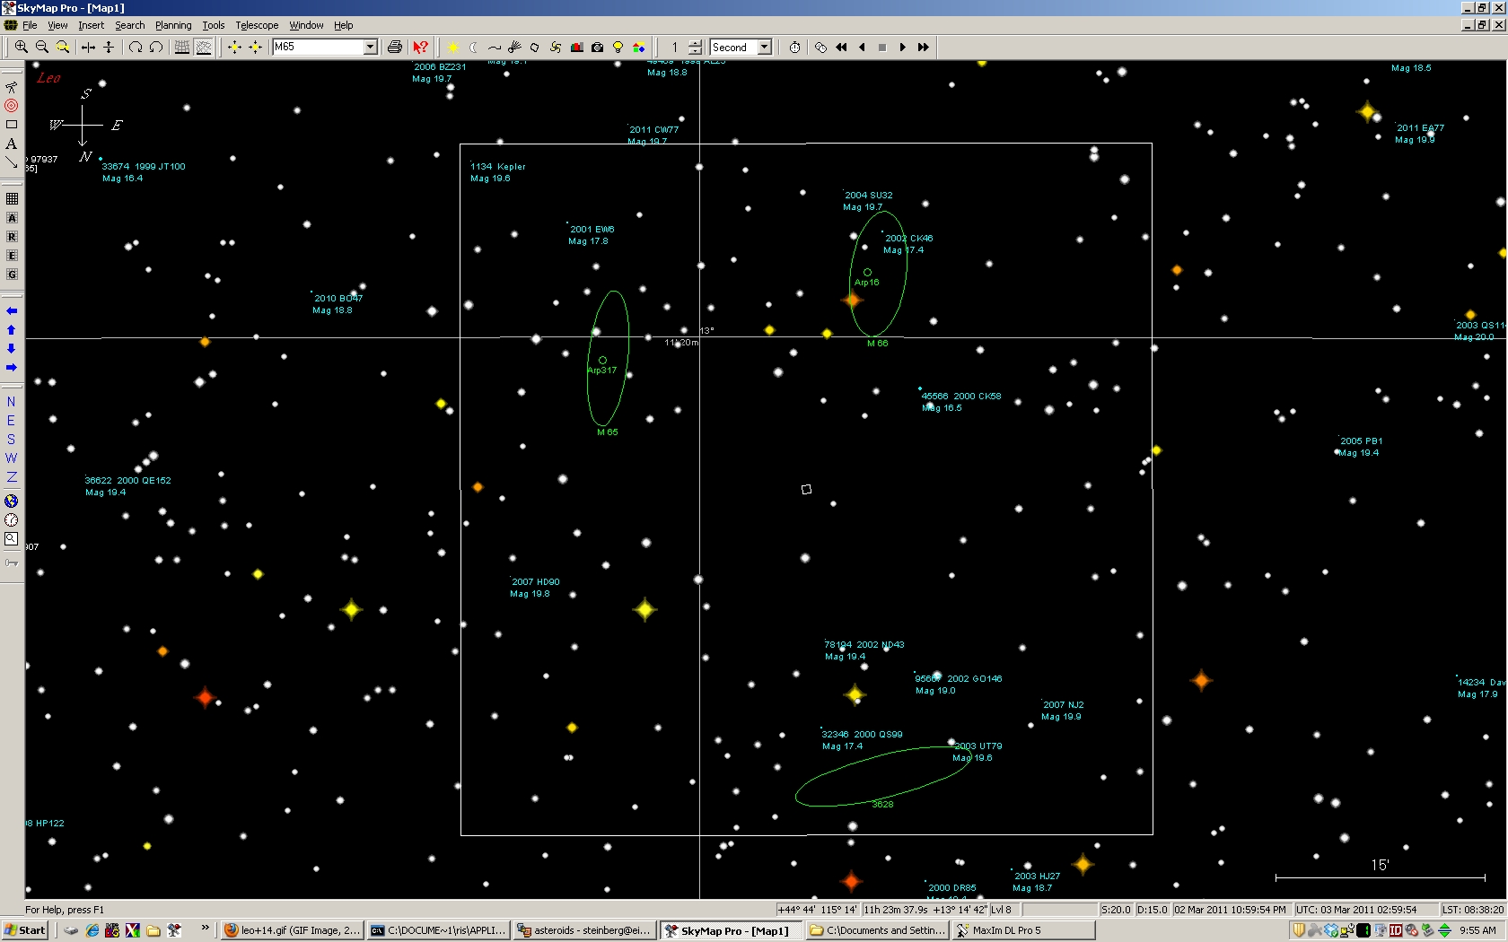Image resolution: width=1508 pixels, height=942 pixels.
Task: Open the Insert menu
Action: coord(91,25)
